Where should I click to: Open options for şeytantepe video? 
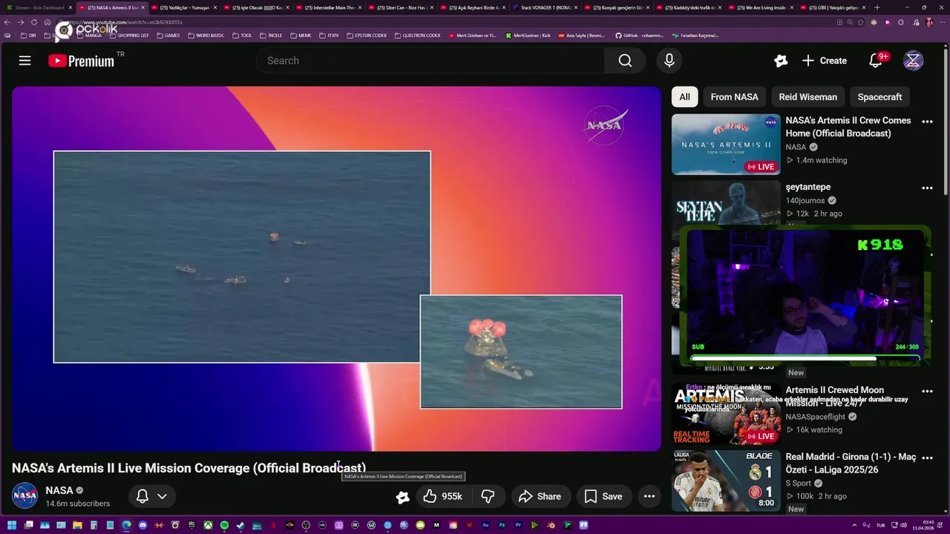pyautogui.click(x=927, y=188)
